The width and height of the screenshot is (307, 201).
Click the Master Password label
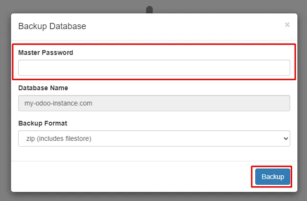(x=45, y=53)
